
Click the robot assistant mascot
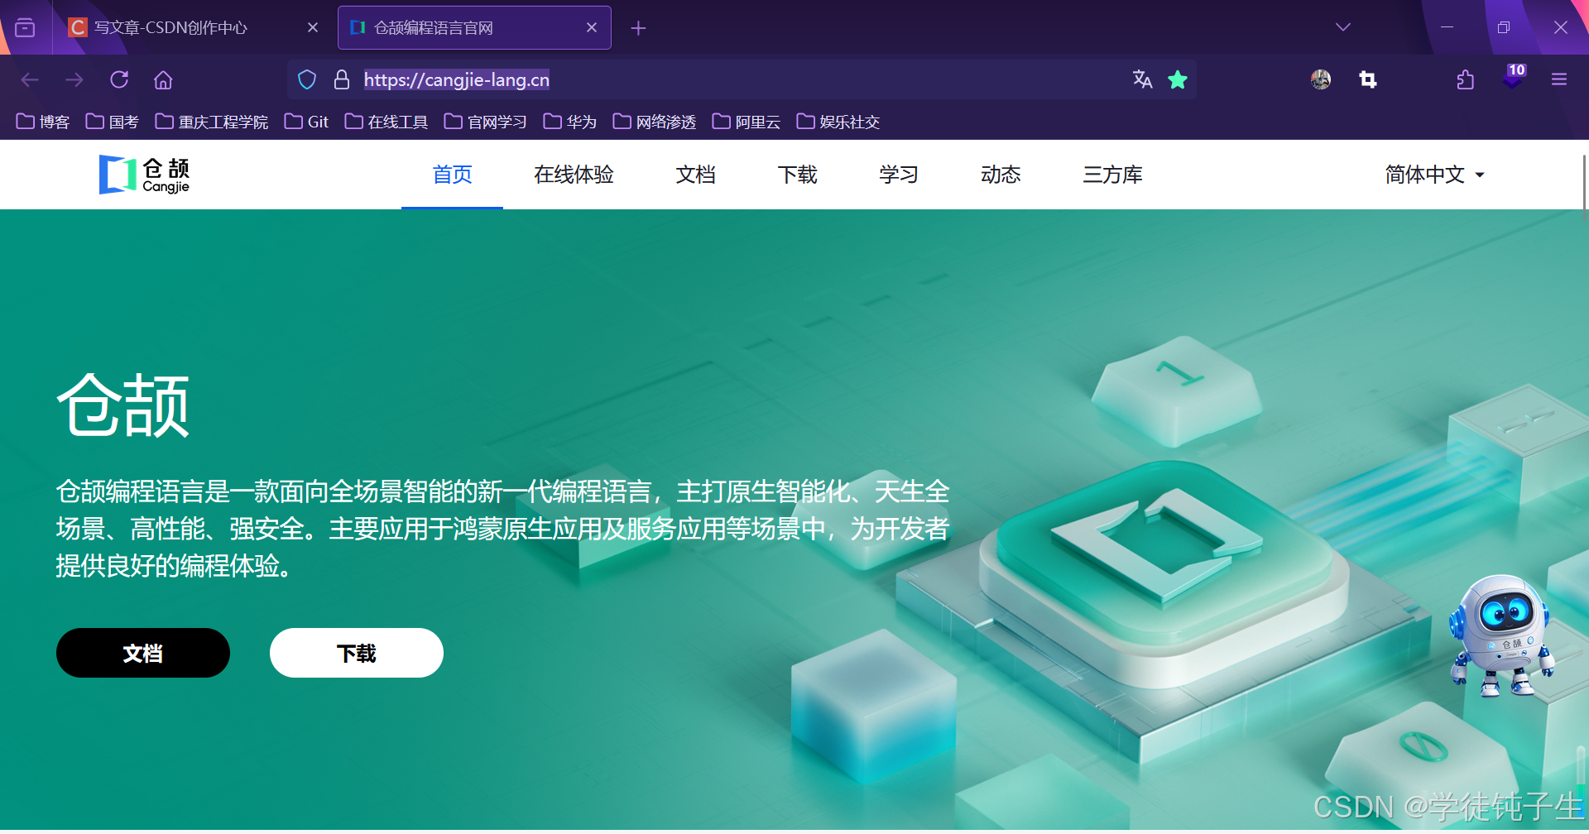pos(1502,635)
